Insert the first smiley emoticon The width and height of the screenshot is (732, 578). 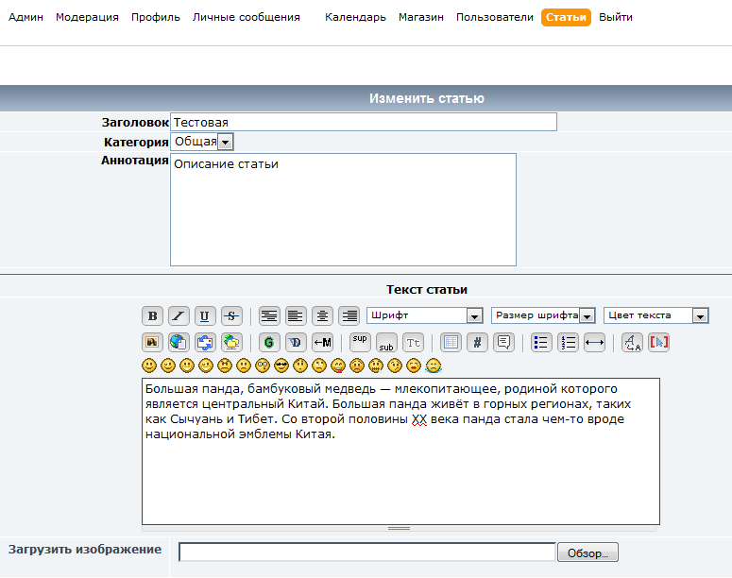pyautogui.click(x=149, y=365)
